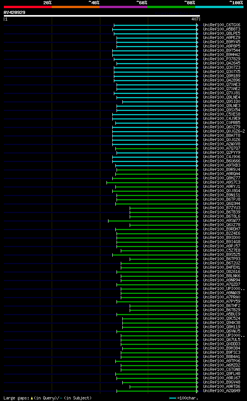Open the UniRef100_Q6Q3H4 entry
This screenshot has width=247, height=401.
coord(222,203)
